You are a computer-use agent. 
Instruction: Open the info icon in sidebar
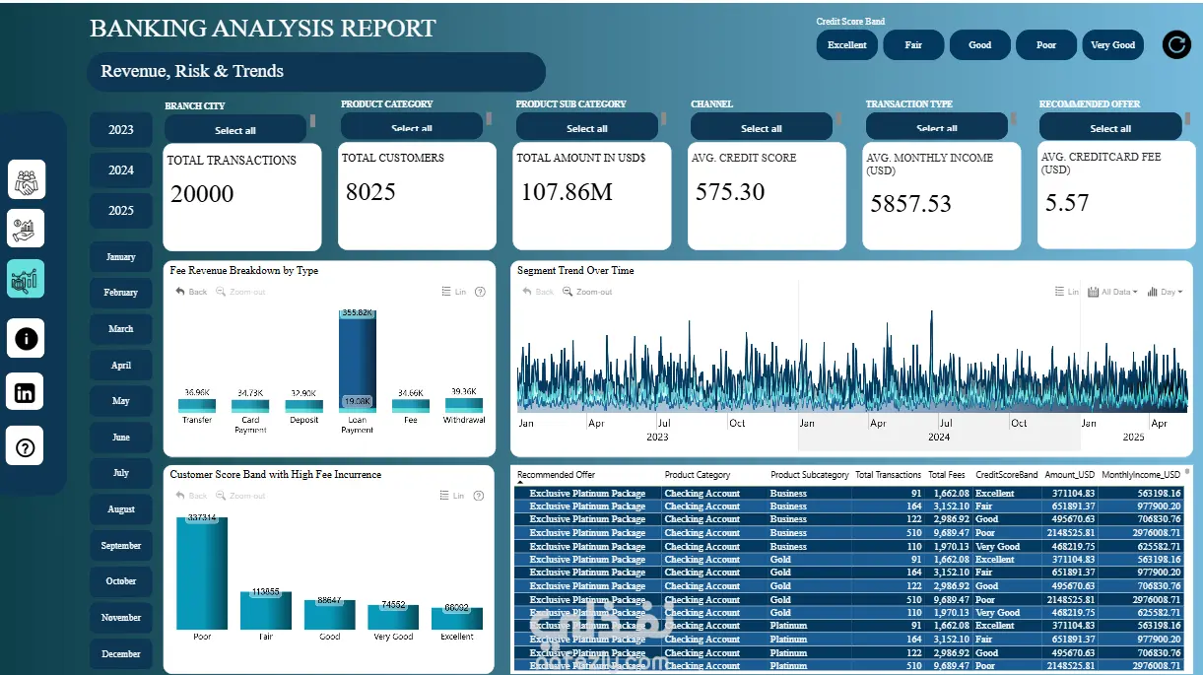click(x=27, y=338)
